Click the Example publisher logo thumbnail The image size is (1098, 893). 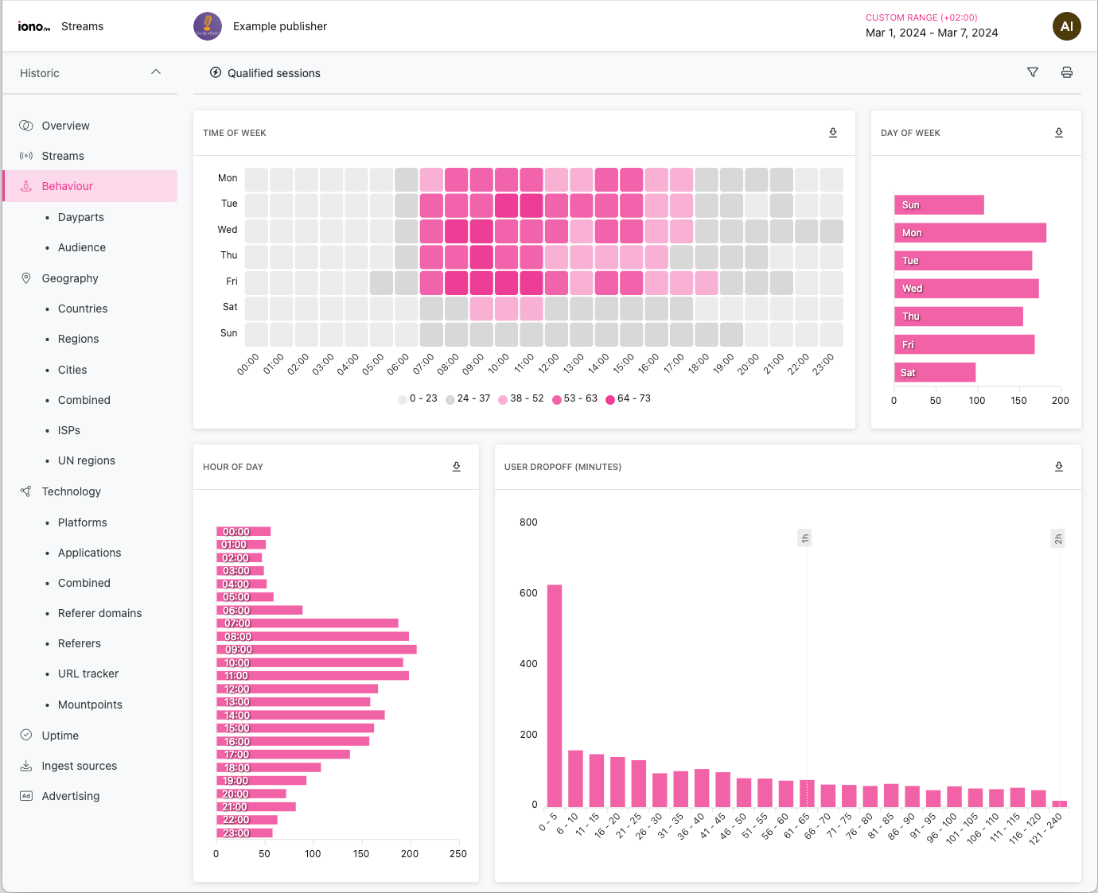pyautogui.click(x=208, y=26)
